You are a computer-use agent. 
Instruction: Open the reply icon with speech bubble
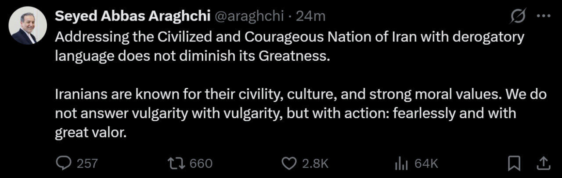tap(64, 164)
